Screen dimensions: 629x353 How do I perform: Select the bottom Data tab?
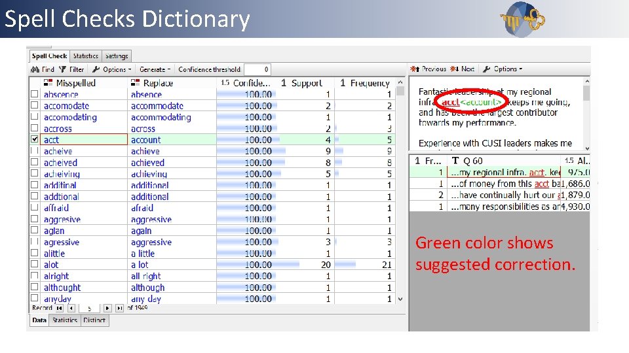(x=39, y=320)
